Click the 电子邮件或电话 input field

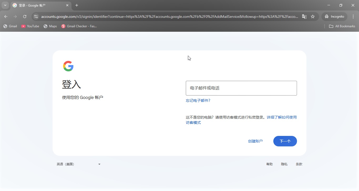pos(241,88)
